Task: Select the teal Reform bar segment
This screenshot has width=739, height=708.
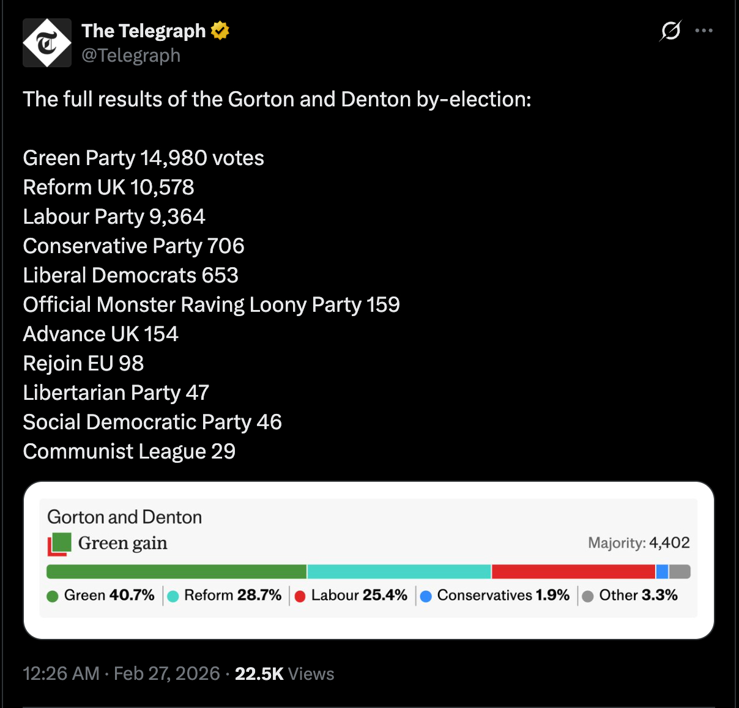Action: click(399, 572)
